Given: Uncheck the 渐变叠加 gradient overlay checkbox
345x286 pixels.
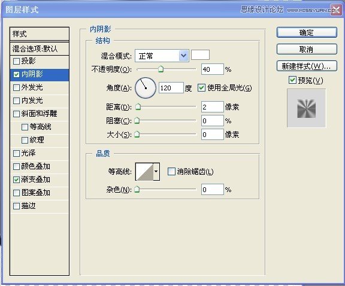Looking at the screenshot, I should (x=16, y=179).
